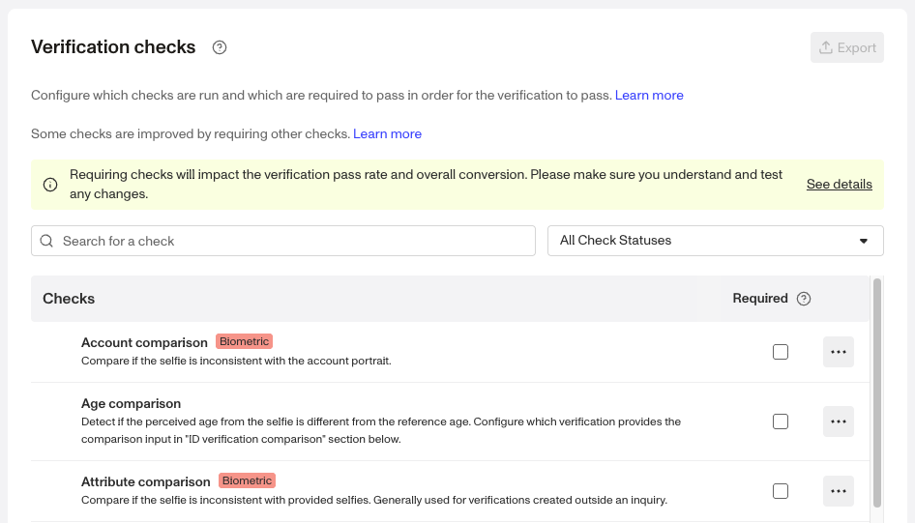Viewport: 915px width, 523px height.
Task: Click the info icon in warning banner
Action: [x=50, y=186]
